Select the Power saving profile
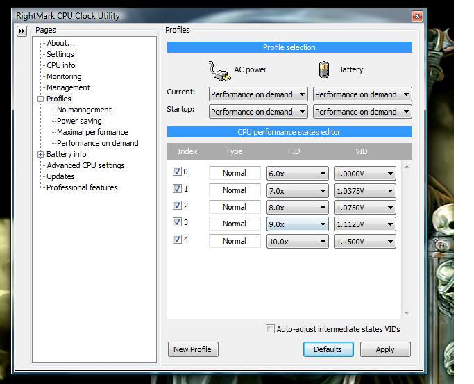 coord(79,121)
